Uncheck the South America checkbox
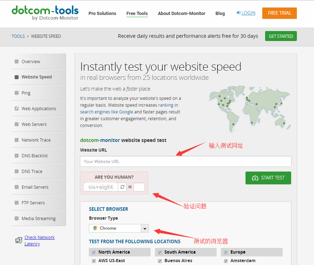Image resolution: width=314 pixels, height=265 pixels. coord(160,252)
